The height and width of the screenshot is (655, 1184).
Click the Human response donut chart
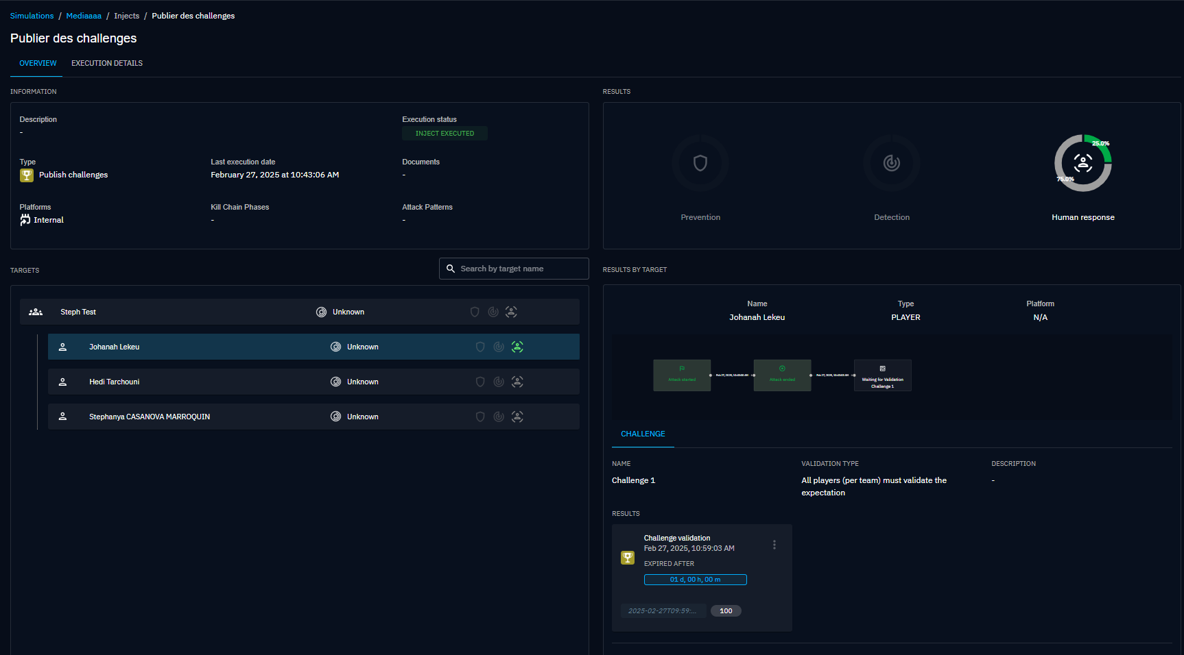pos(1082,163)
